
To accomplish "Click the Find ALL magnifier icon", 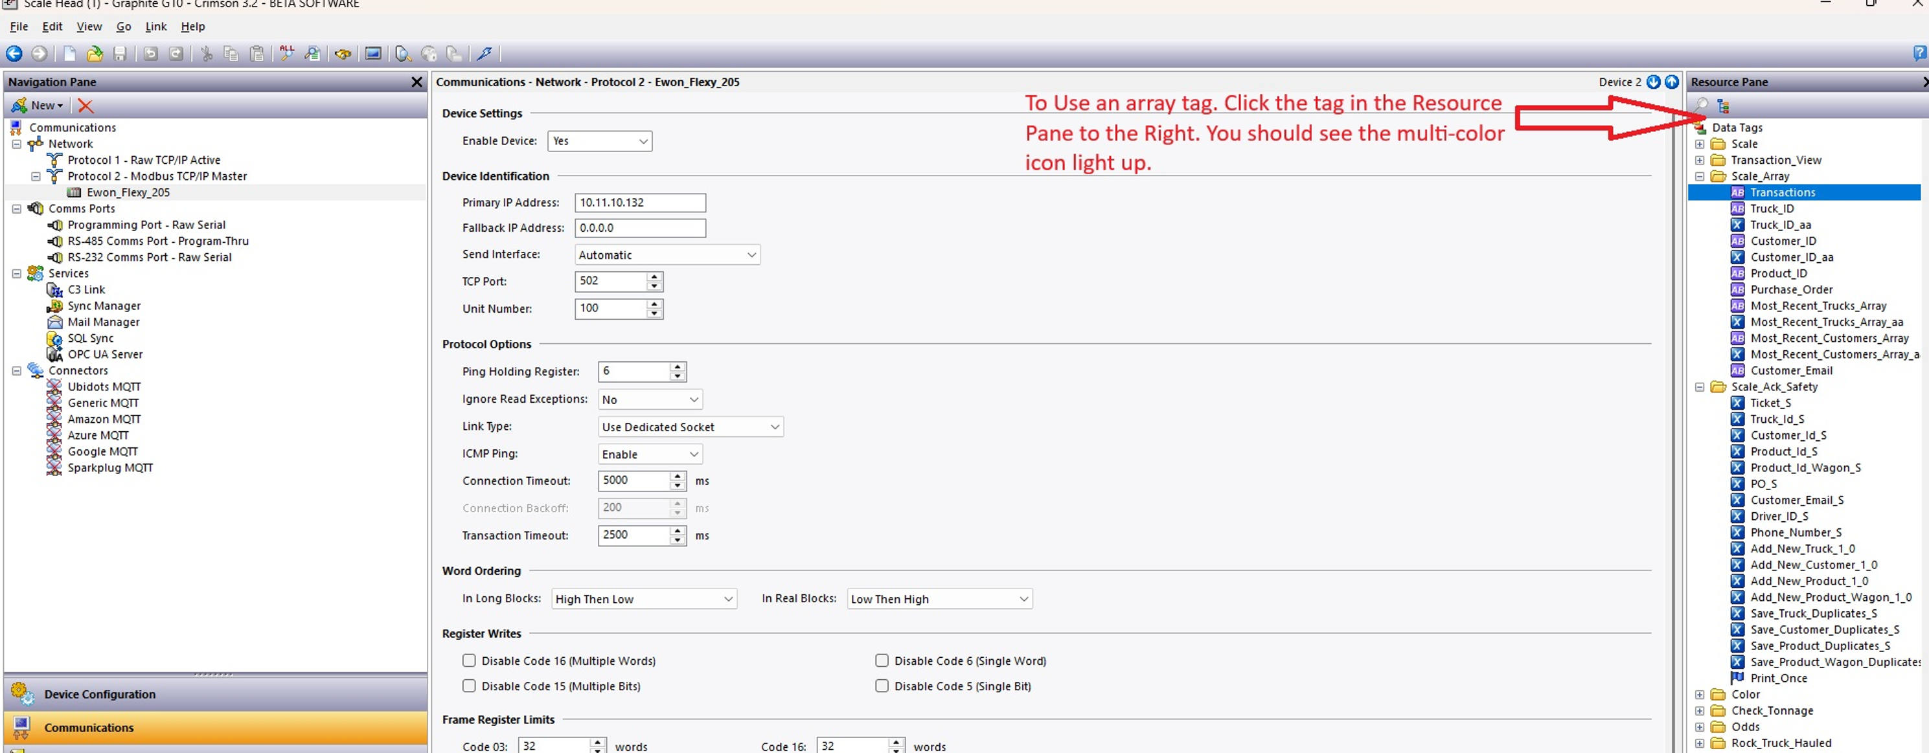I will (x=287, y=53).
